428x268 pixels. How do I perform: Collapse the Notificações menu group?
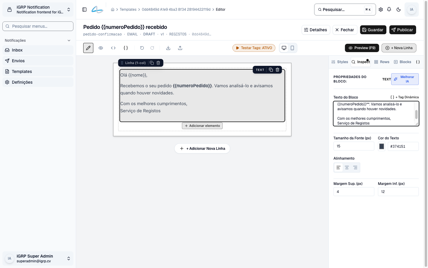(38, 40)
